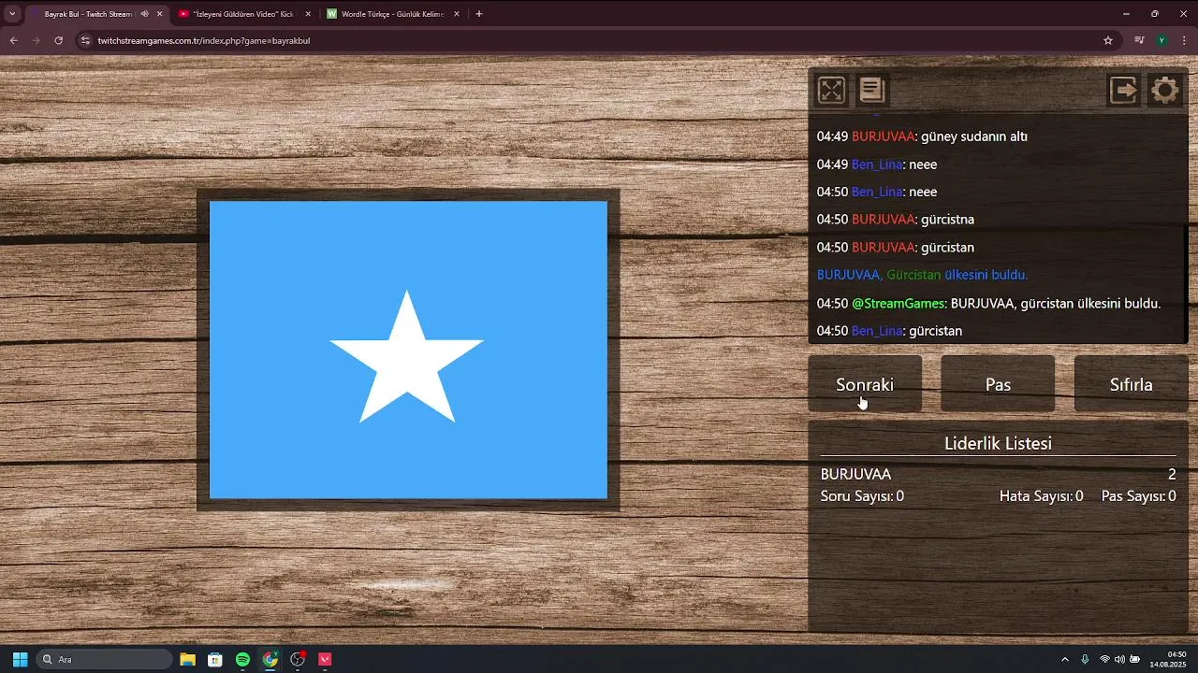The image size is (1198, 673).
Task: View site information icon in address bar
Action: 86,40
